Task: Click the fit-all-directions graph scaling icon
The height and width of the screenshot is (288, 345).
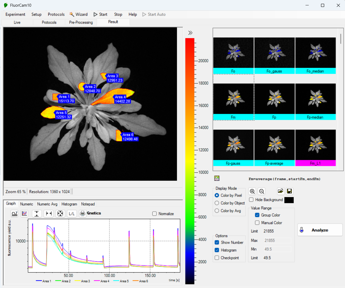Action: 60,214
